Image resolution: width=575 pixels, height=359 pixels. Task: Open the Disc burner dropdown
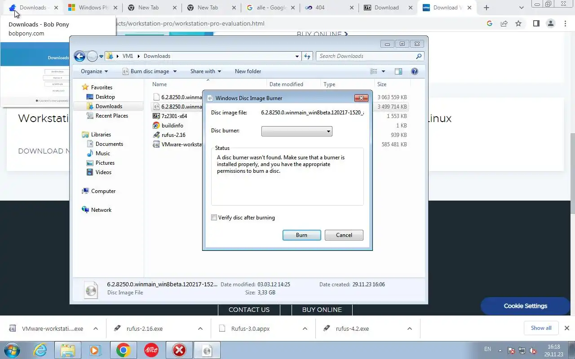(296, 131)
